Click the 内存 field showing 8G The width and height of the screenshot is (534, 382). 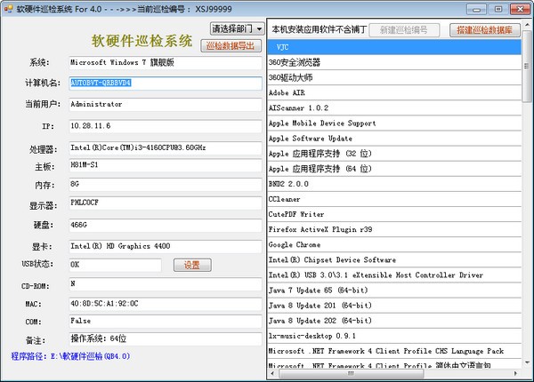pyautogui.click(x=166, y=185)
